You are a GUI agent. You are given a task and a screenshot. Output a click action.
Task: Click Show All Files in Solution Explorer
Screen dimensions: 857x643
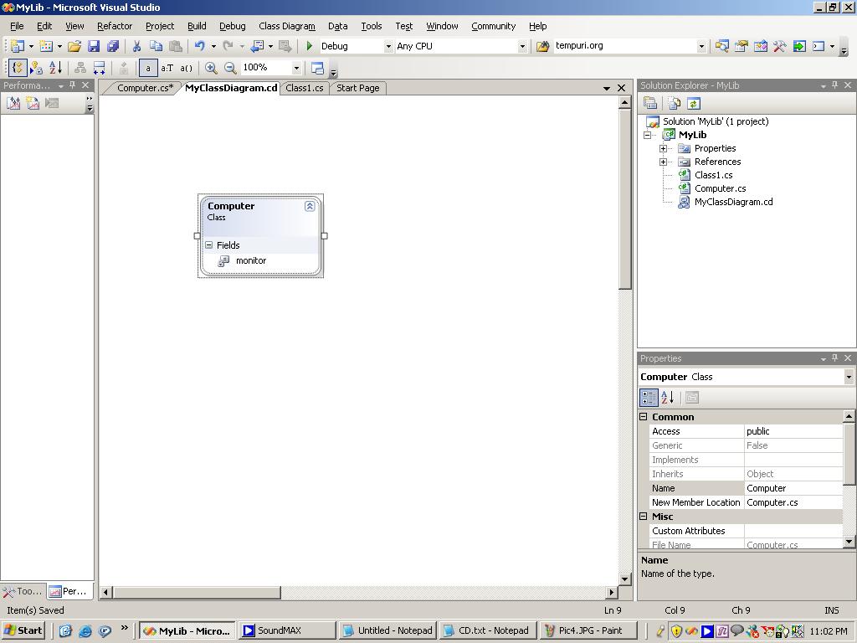[x=675, y=103]
